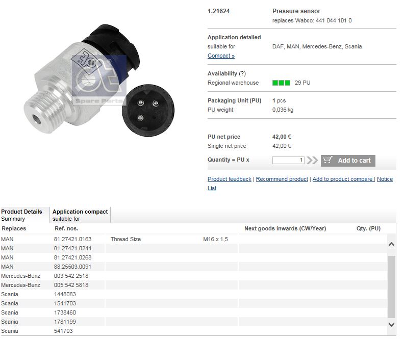Open the Compact » application link
404x340 pixels.
click(221, 56)
